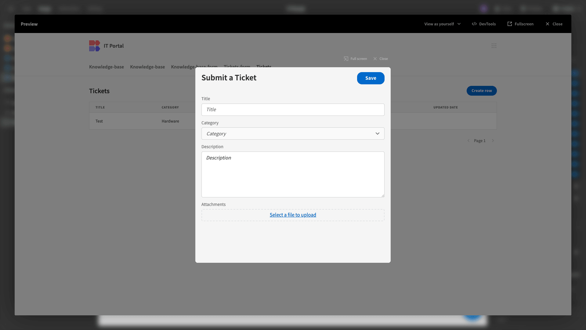Click the Title input field
Image resolution: width=586 pixels, height=330 pixels.
pyautogui.click(x=293, y=110)
